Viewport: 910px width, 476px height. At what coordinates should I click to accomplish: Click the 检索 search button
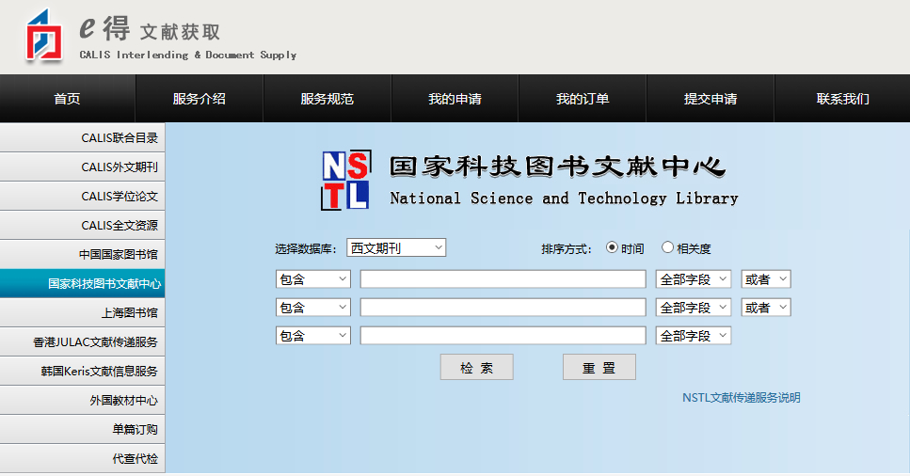click(476, 368)
